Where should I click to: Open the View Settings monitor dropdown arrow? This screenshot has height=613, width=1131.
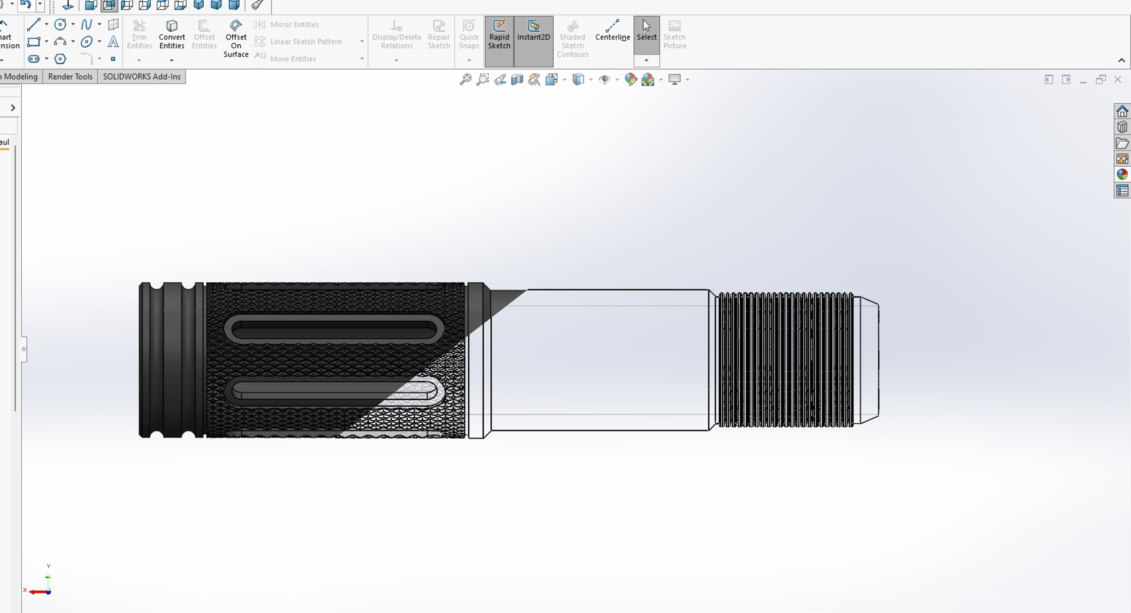click(687, 80)
